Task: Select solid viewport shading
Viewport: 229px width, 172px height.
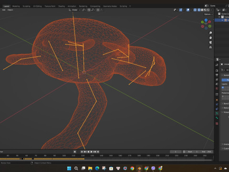Action: coord(202,10)
